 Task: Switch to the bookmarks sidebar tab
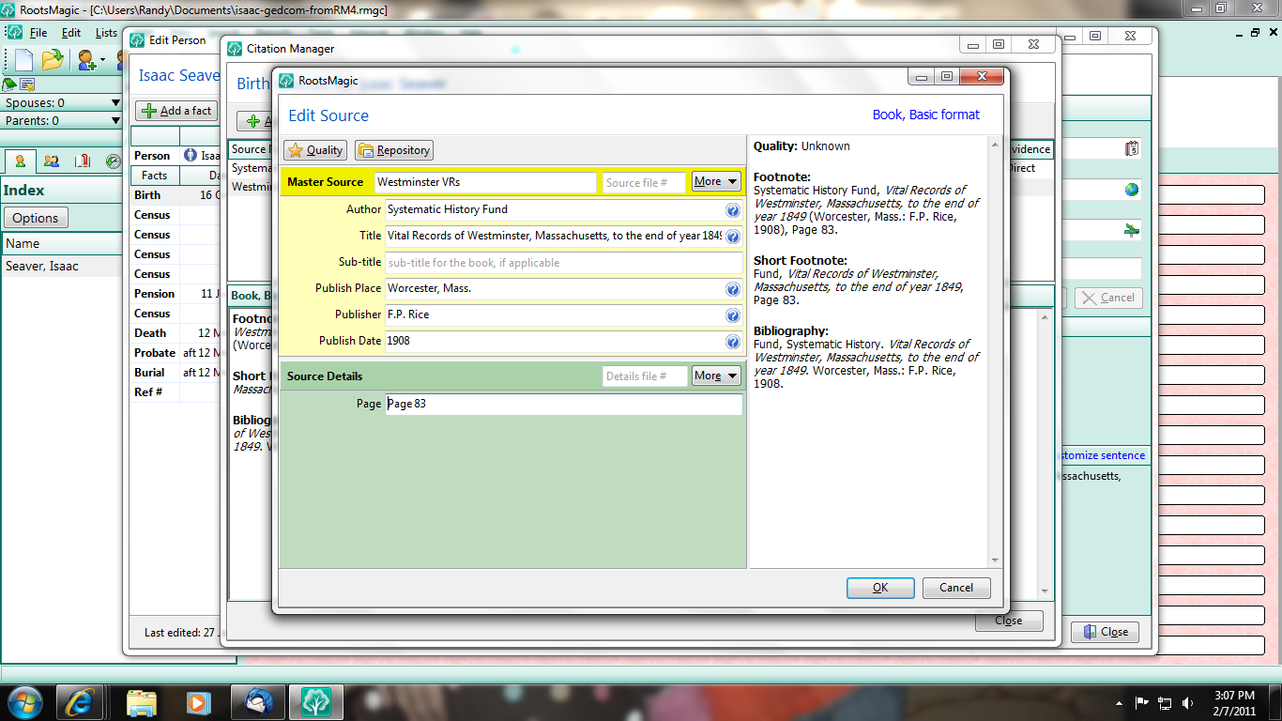coord(83,161)
